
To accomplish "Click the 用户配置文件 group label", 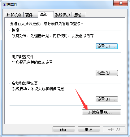I will (23, 57).
